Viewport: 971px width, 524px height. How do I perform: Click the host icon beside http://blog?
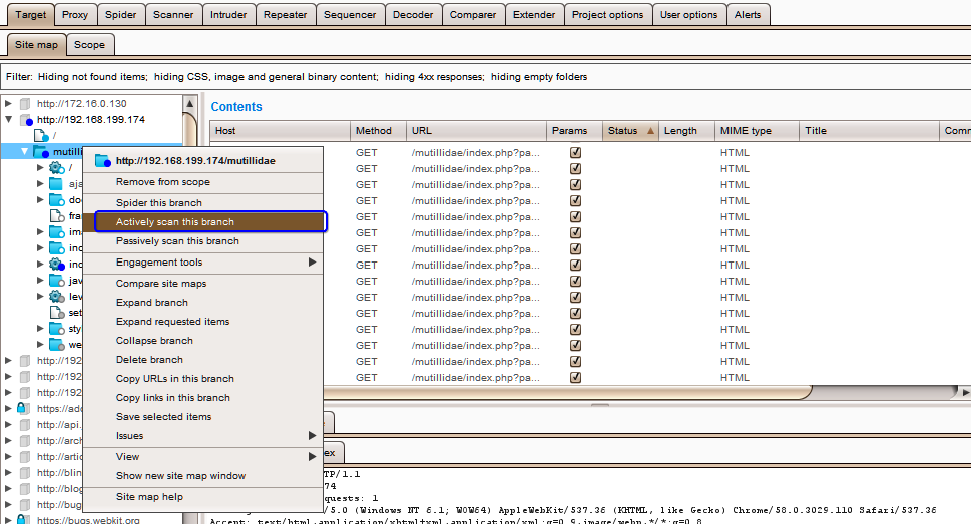tap(25, 489)
